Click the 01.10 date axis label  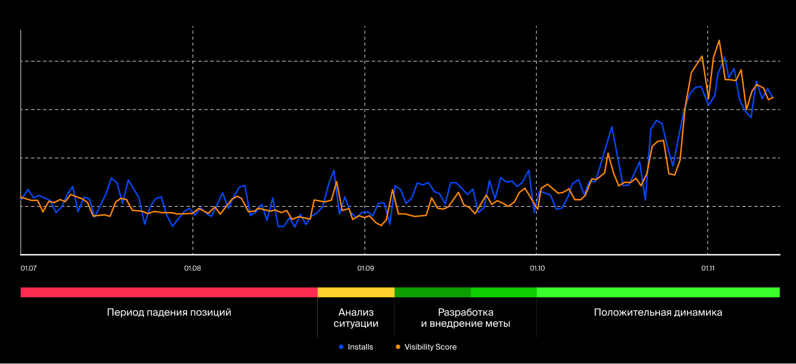(537, 268)
